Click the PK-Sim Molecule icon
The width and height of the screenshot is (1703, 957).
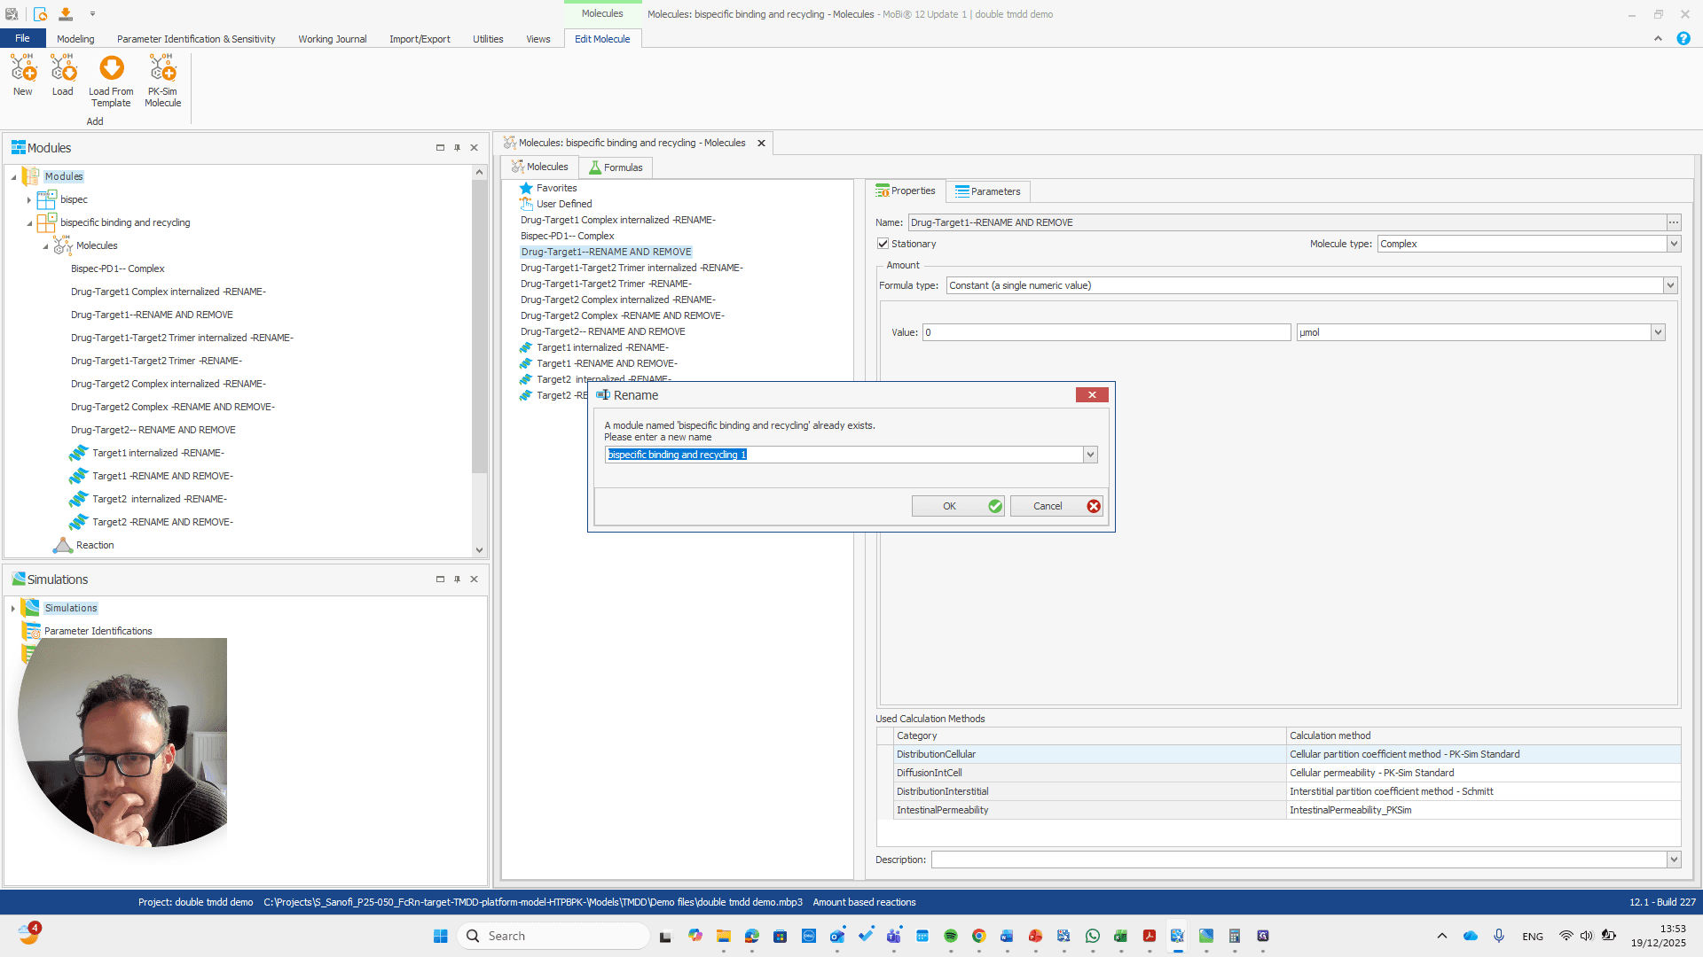point(162,68)
